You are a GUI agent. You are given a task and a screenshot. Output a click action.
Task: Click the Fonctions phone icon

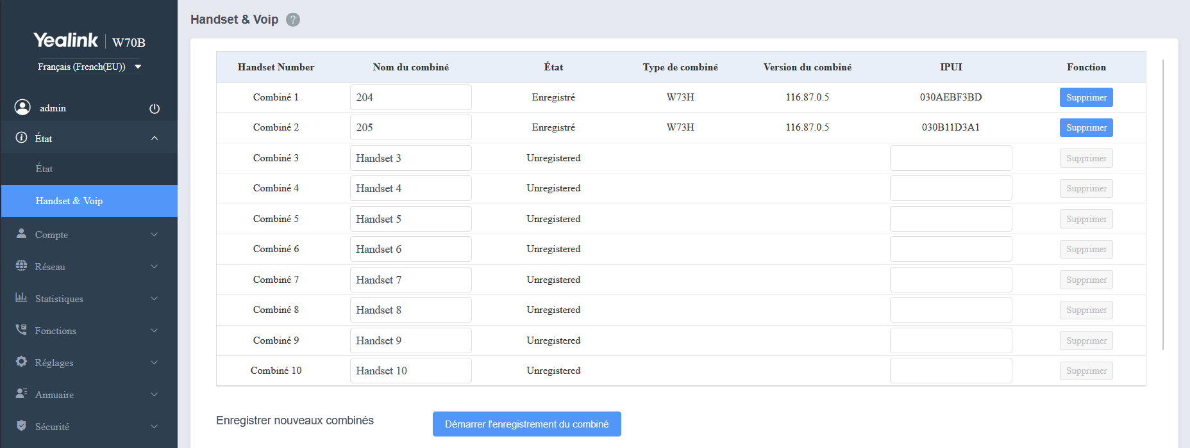coord(21,330)
